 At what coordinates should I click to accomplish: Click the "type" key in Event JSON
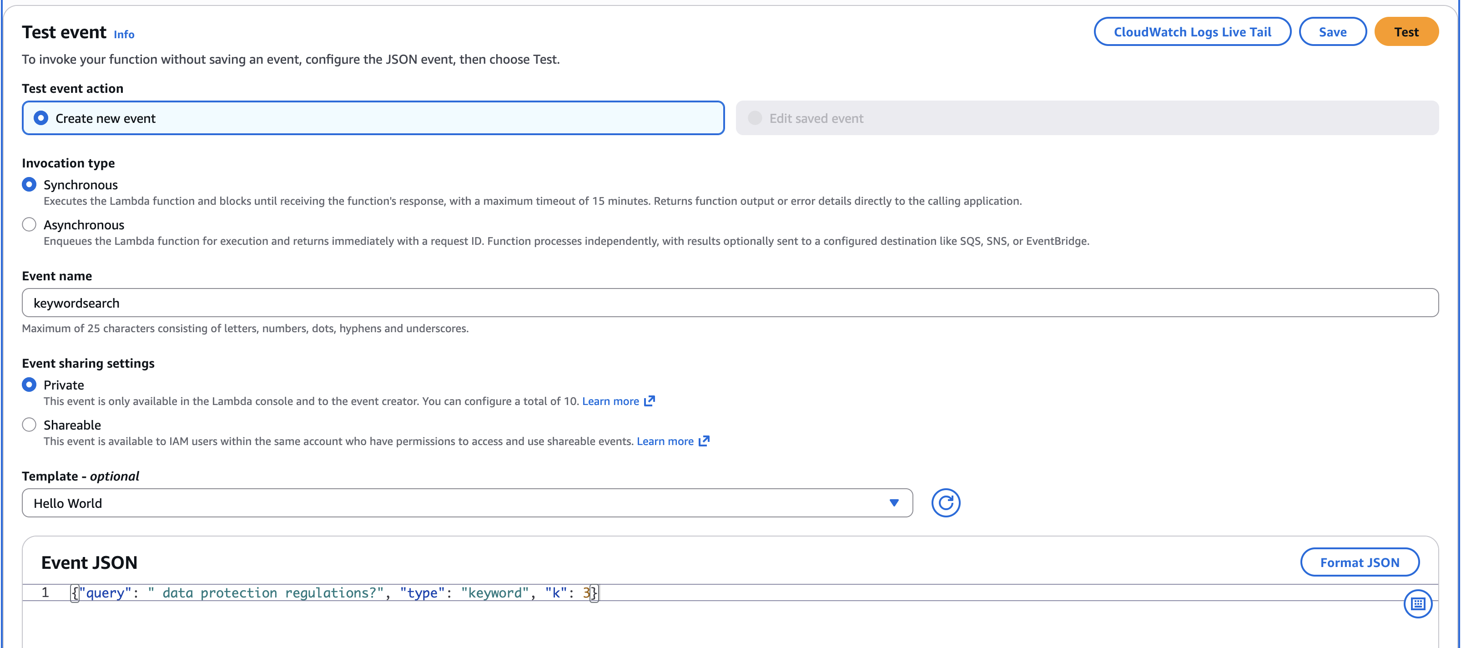coord(422,593)
